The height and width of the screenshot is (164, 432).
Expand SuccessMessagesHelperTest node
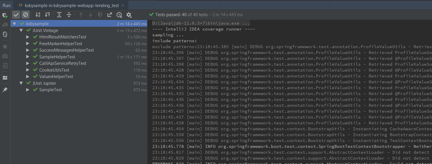pos(28,50)
